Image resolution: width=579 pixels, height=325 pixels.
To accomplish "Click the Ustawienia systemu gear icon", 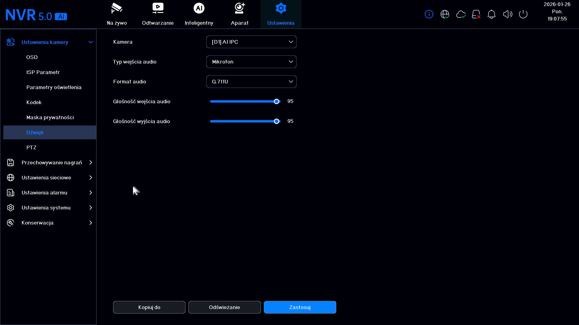I will [11, 208].
